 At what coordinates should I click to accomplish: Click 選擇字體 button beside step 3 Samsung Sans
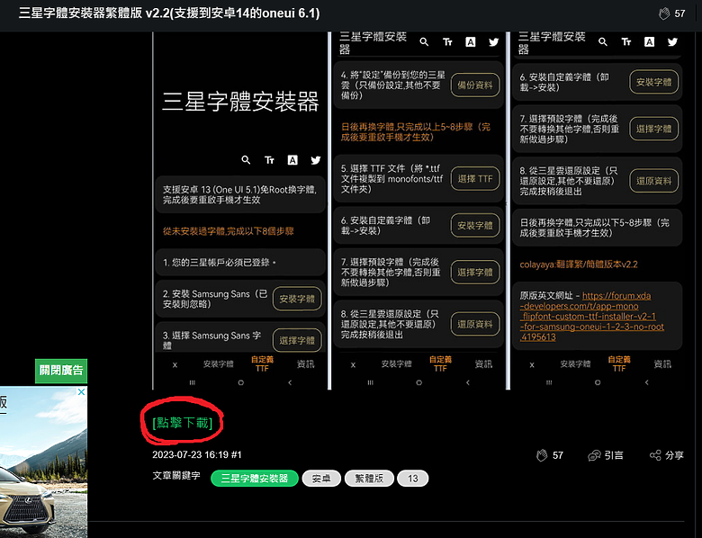click(297, 340)
